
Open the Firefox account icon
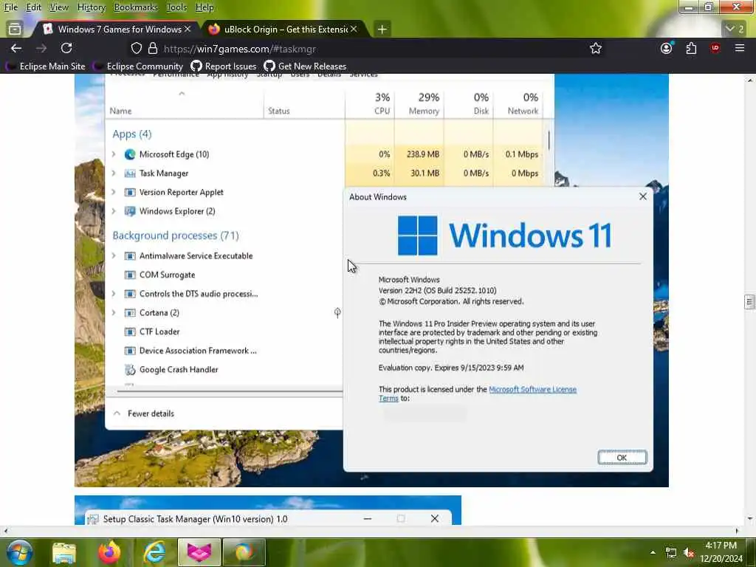point(667,48)
